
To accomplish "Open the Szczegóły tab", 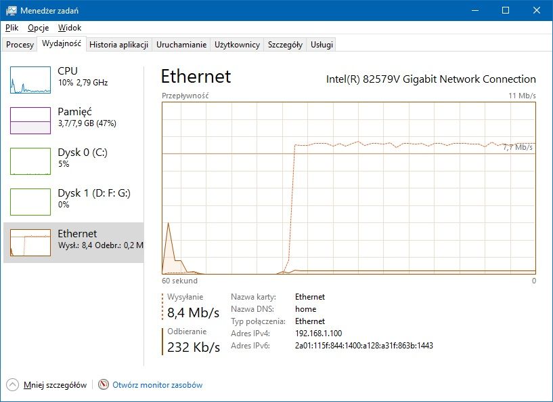I will click(x=285, y=45).
